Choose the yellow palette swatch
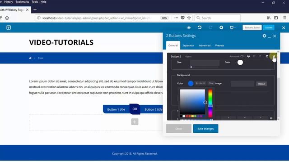This screenshot has width=289, height=162. tap(192, 116)
